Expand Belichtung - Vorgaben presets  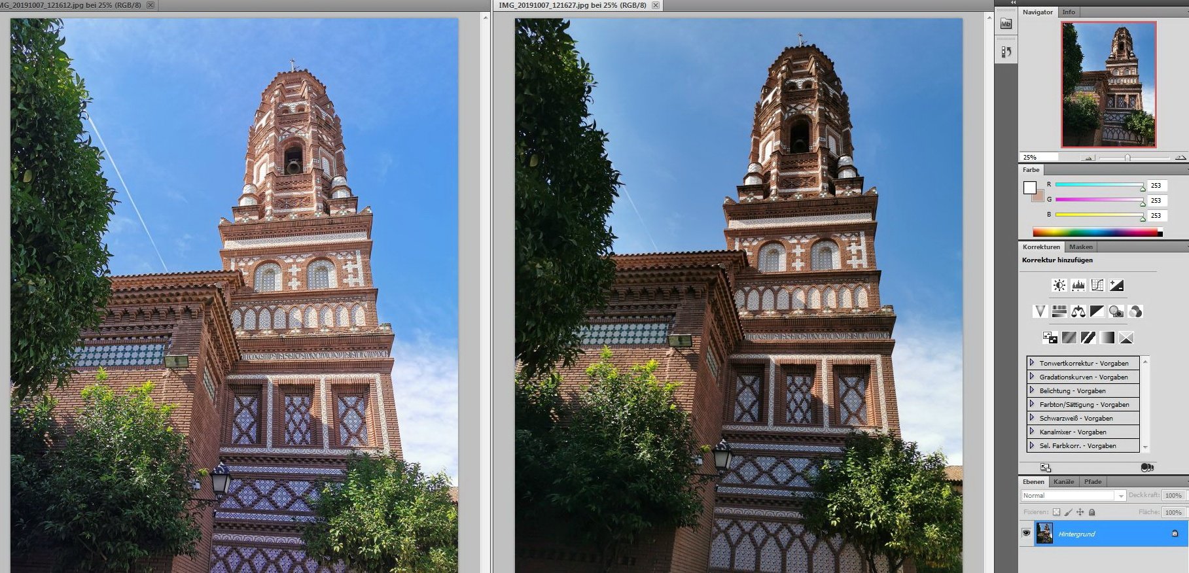click(1032, 390)
